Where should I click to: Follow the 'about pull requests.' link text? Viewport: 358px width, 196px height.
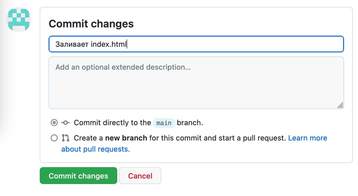[x=96, y=149]
